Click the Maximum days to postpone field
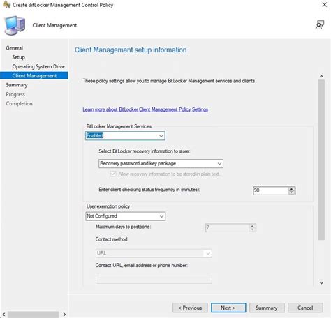Viewport: 331px width, 318px height. [x=228, y=227]
